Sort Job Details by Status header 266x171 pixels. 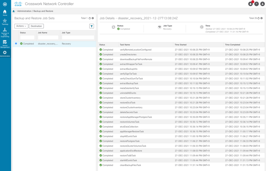pos(102,45)
